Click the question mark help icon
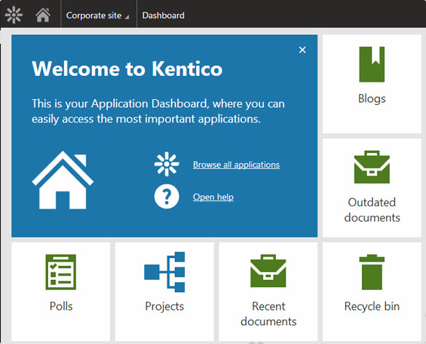This screenshot has height=344, width=426. (167, 196)
